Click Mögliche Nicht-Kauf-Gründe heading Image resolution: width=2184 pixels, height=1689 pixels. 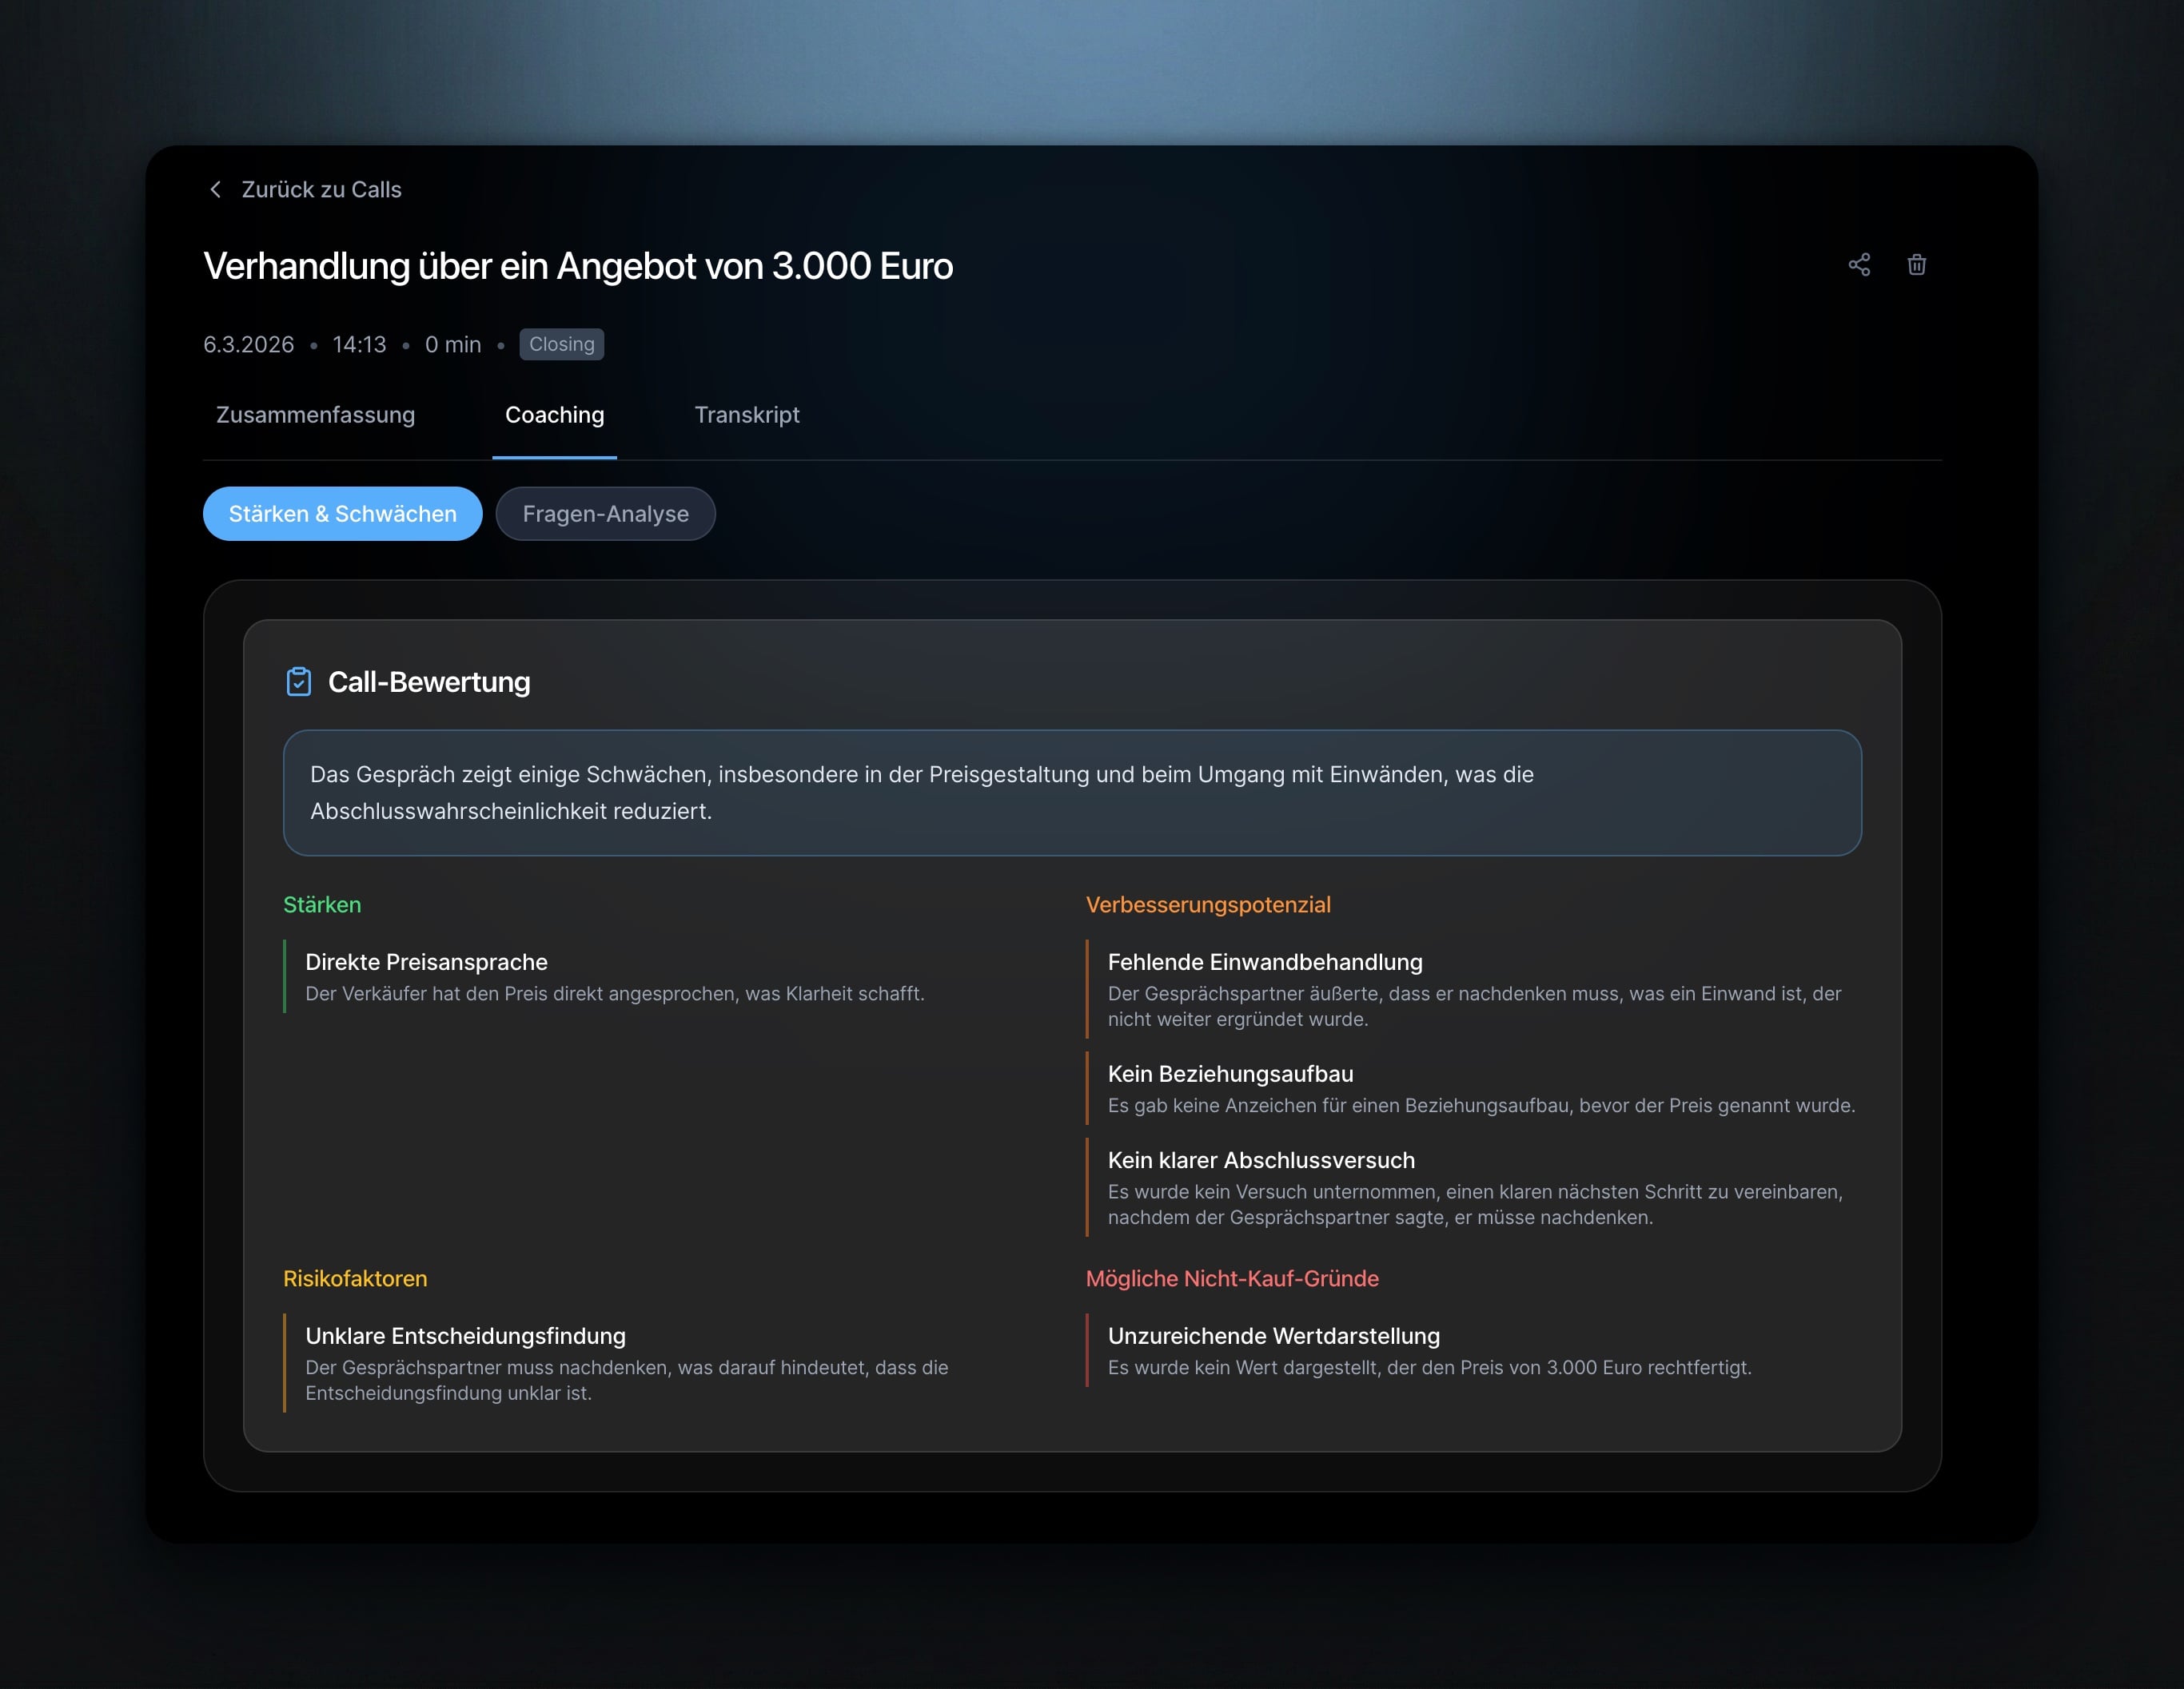(x=1232, y=1278)
